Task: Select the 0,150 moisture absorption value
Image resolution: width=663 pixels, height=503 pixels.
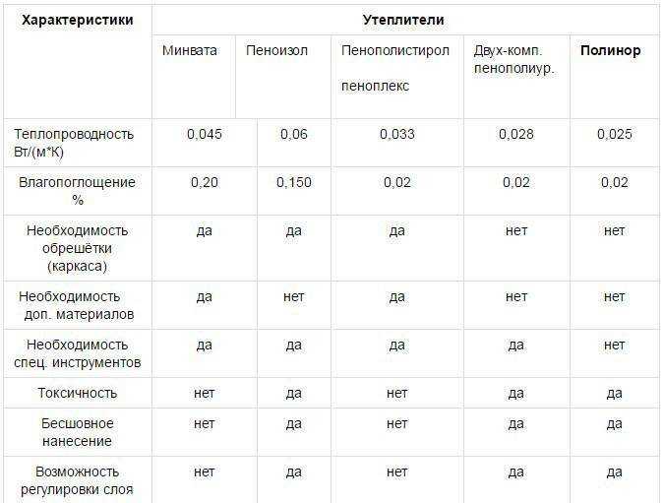Action: tap(294, 182)
